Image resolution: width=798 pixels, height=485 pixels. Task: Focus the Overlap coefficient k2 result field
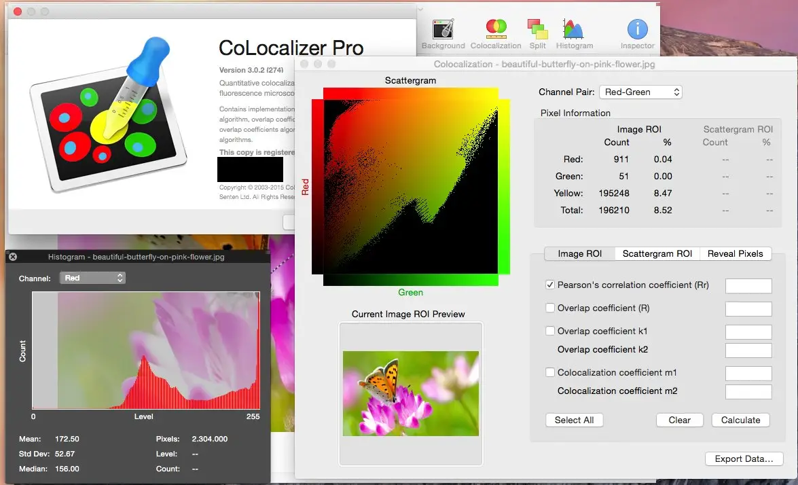(748, 350)
